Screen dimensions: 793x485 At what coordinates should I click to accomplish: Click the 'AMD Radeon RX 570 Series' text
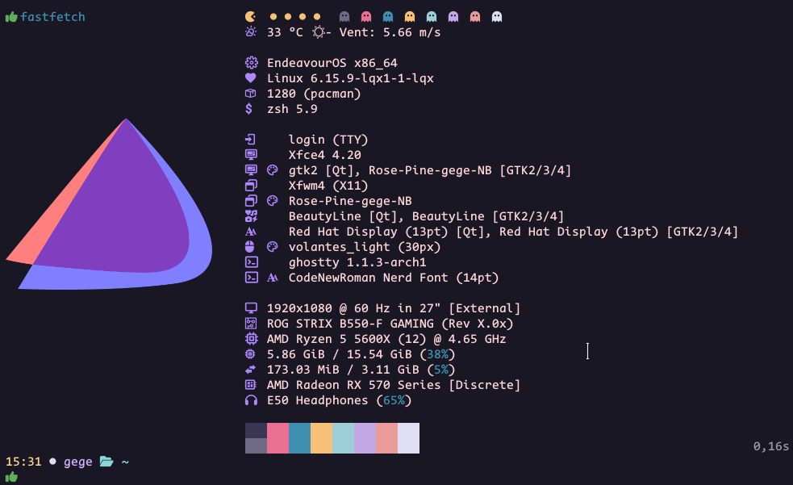[354, 385]
